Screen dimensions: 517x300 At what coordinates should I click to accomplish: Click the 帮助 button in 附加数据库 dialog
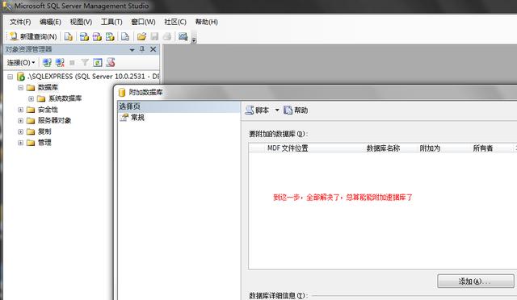(x=296, y=110)
